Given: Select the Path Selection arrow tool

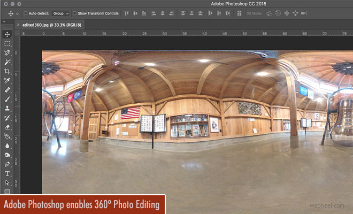Looking at the screenshot, I should point(7,182).
